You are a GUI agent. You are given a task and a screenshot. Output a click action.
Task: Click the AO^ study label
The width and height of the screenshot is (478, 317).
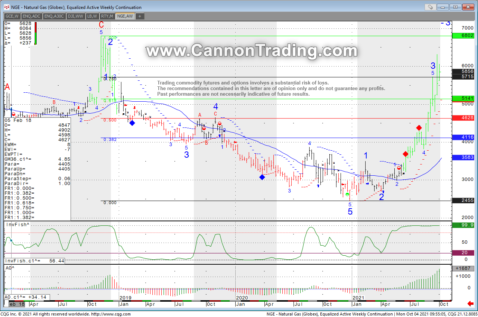[9, 268]
